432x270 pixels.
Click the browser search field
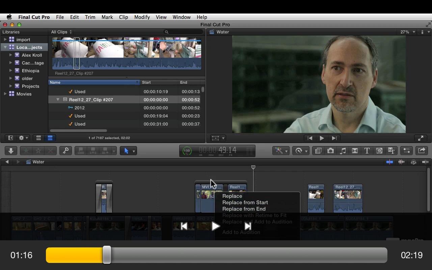(183, 32)
